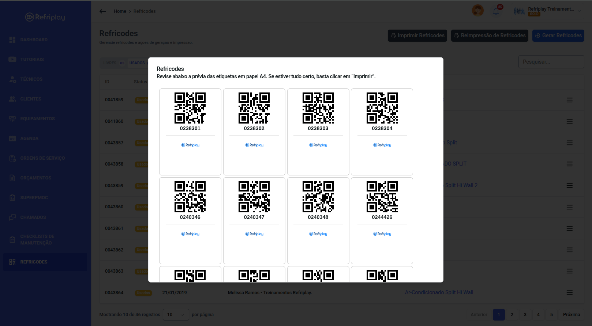Click the Anterior pagination button
This screenshot has width=592, height=326.
point(479,315)
